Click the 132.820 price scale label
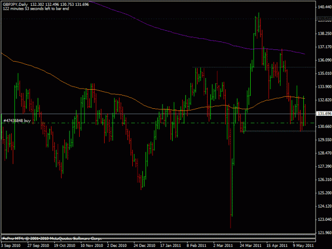 [x=325, y=100]
